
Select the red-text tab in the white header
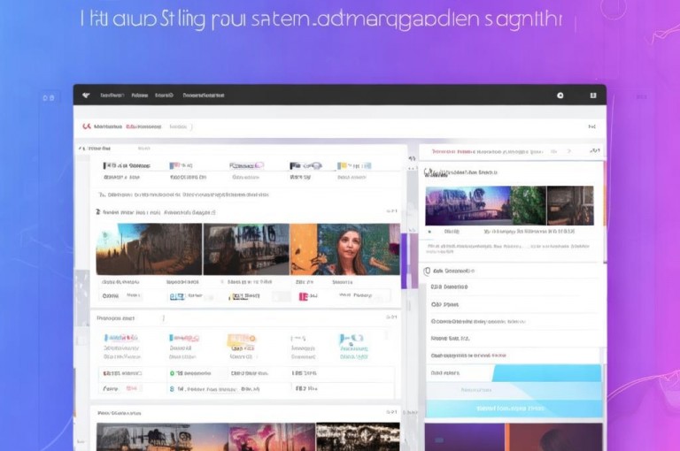(x=143, y=126)
